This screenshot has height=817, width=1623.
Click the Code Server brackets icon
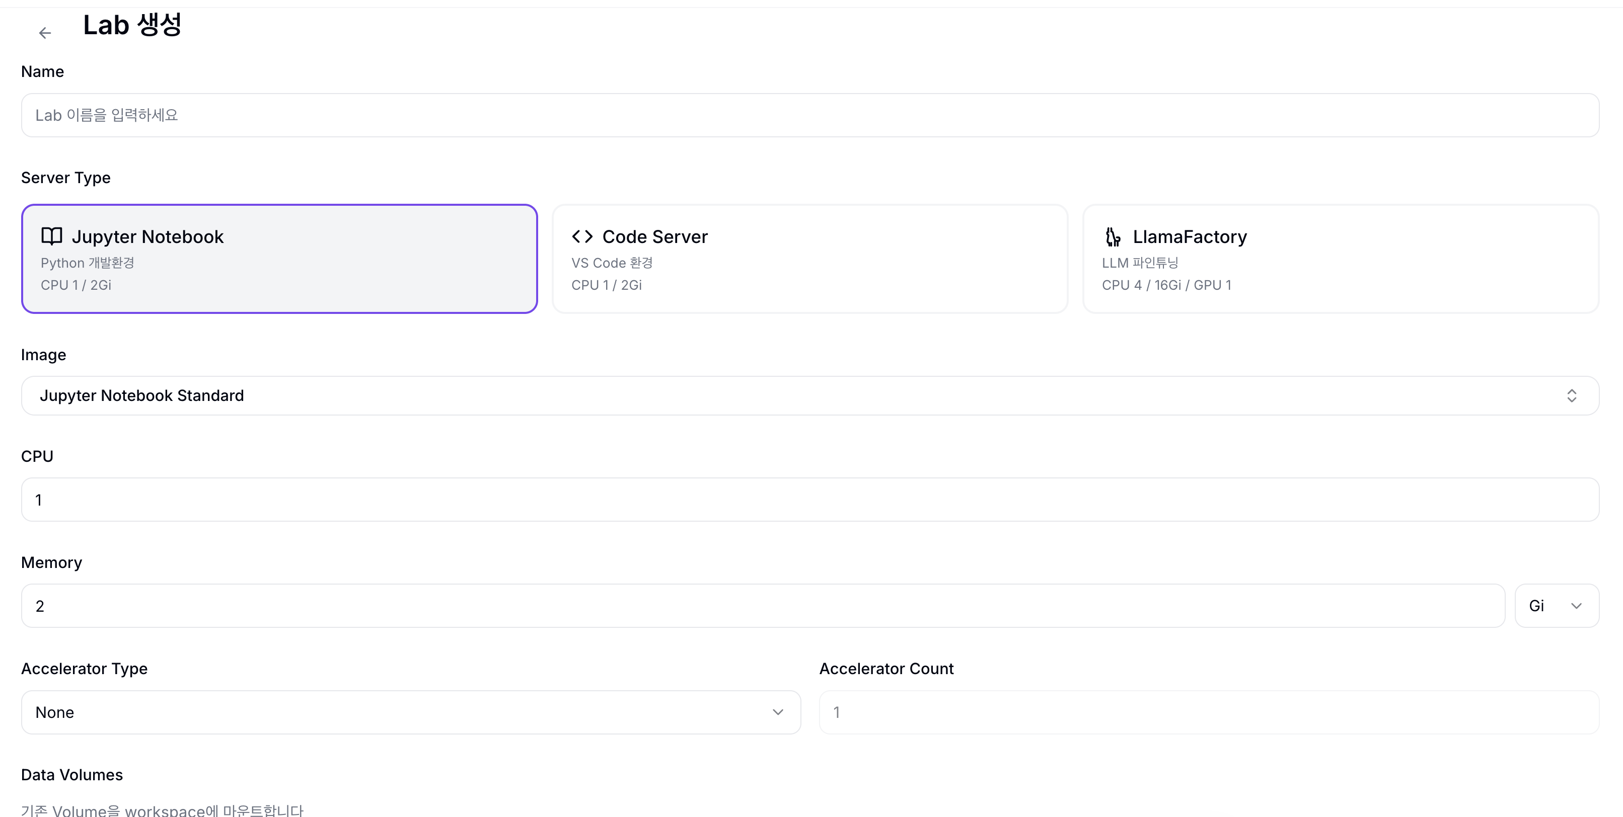pos(582,236)
